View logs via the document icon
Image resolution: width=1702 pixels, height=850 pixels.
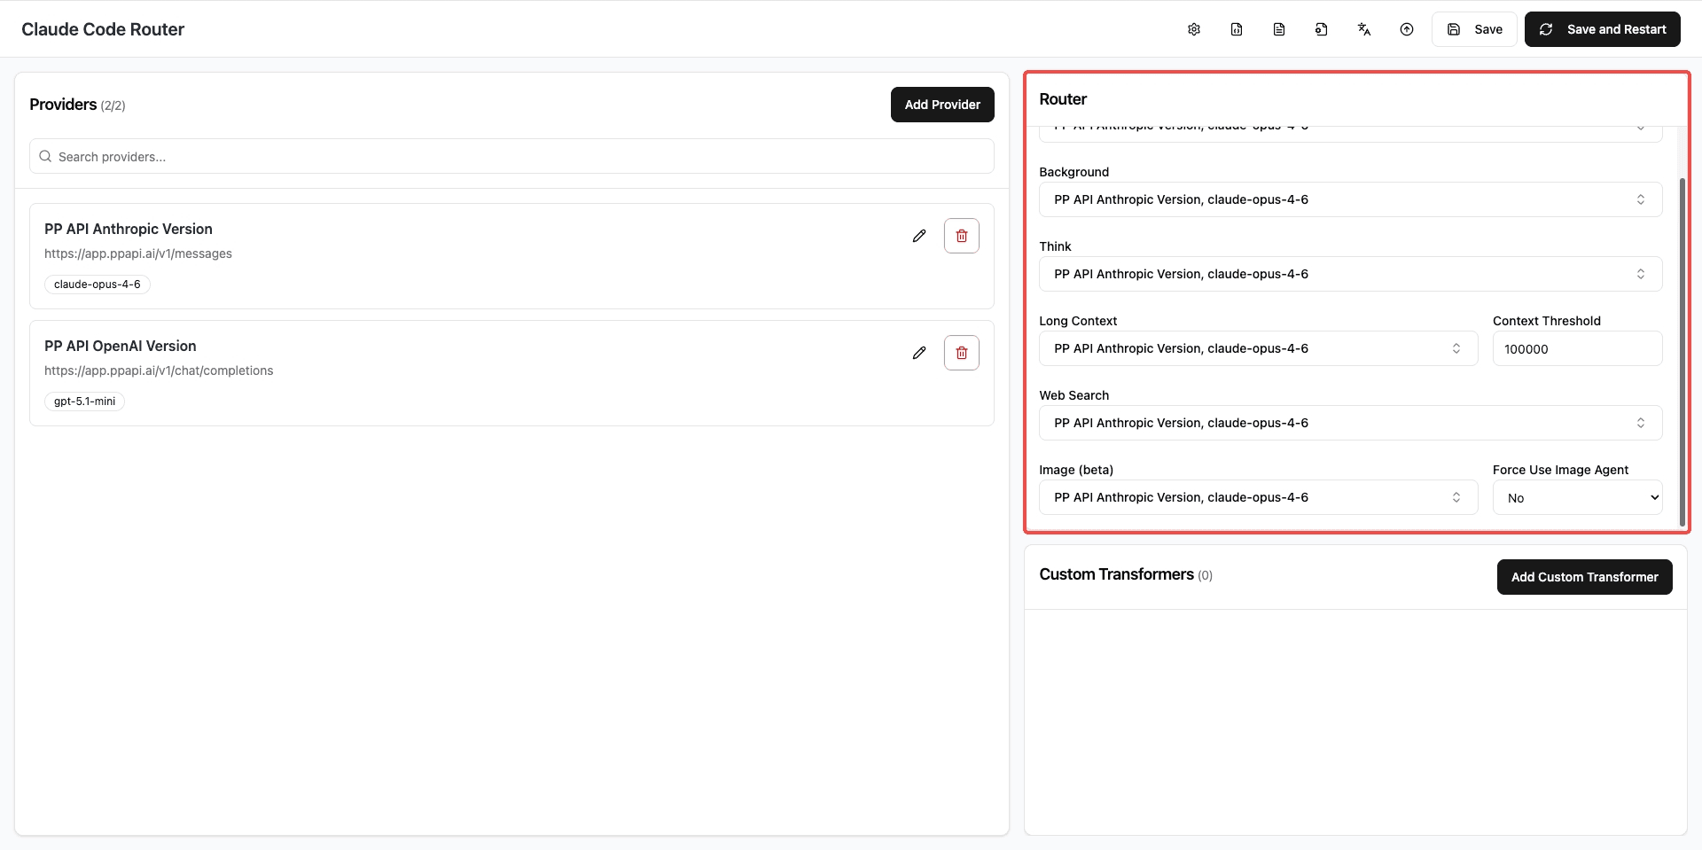coord(1278,28)
